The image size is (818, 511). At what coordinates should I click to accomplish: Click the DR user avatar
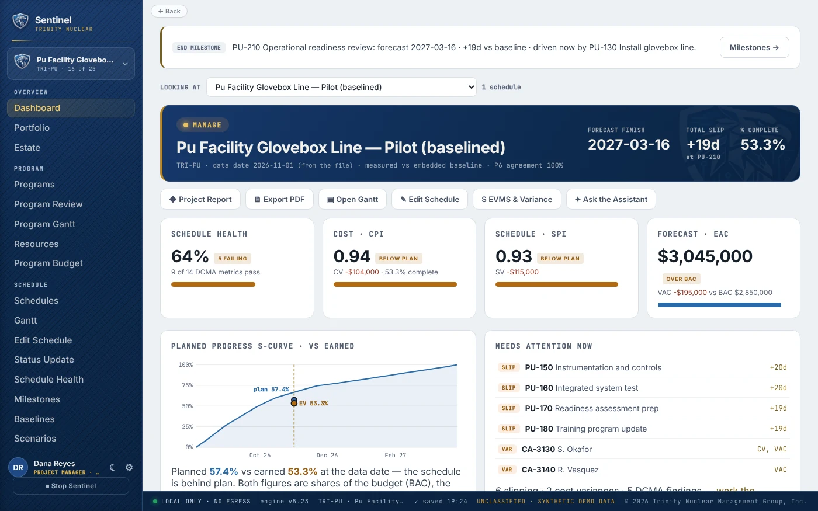coord(18,467)
